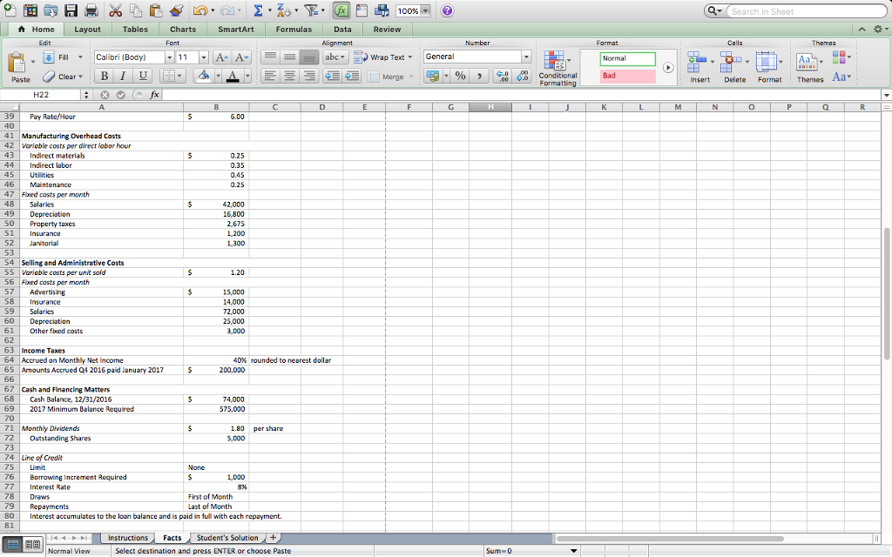Image resolution: width=892 pixels, height=557 pixels.
Task: Open the Student's Solution sheet tab
Action: pyautogui.click(x=227, y=538)
